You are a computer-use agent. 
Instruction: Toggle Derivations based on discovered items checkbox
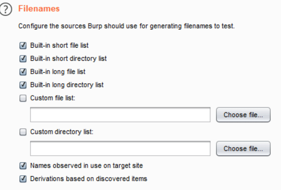[23, 179]
